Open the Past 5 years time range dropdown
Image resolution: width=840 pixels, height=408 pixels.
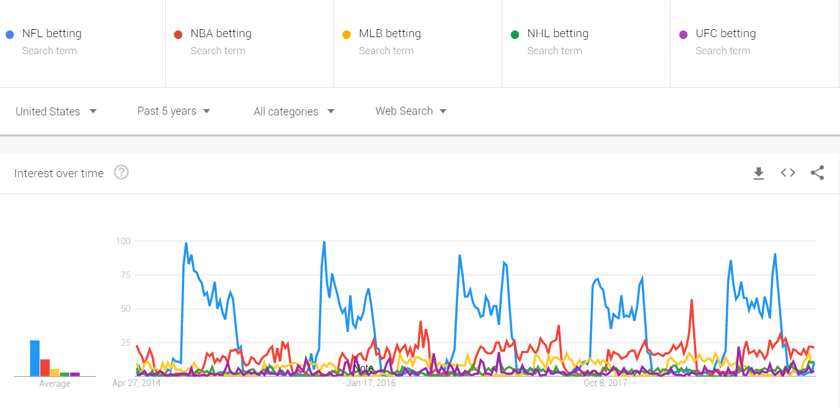[174, 111]
